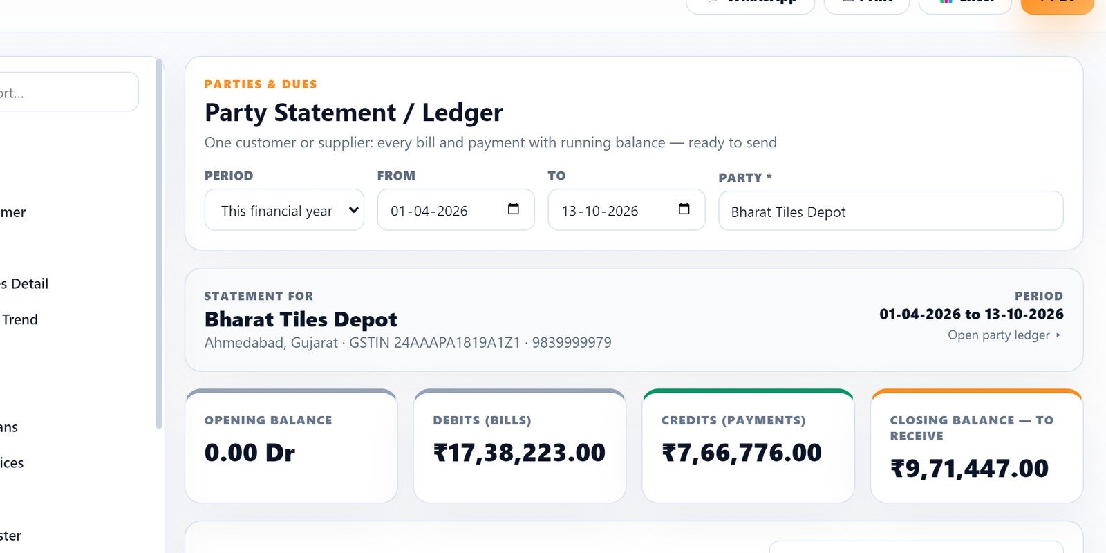Click the Opening Balance value 0.00 Dr

(x=250, y=453)
